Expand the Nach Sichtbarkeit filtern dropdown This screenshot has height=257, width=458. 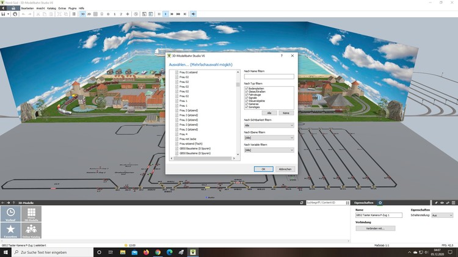(269, 125)
